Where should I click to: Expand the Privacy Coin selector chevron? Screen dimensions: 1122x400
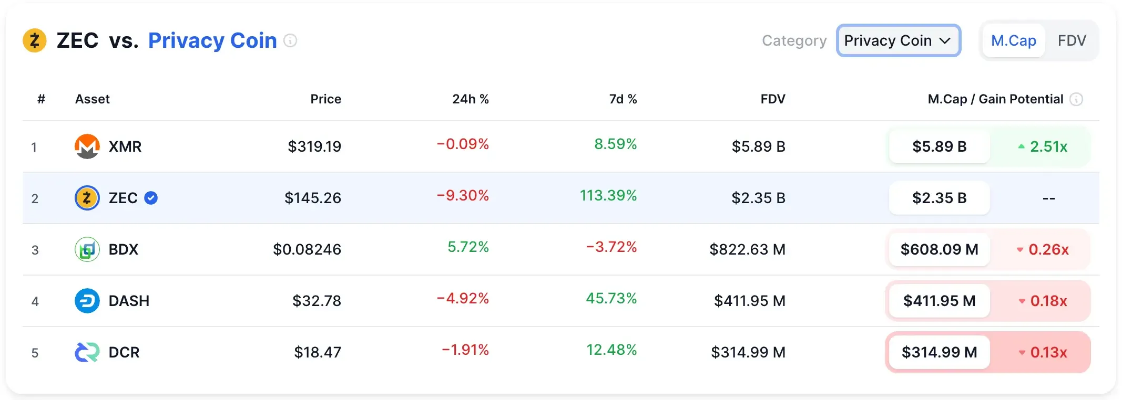[945, 40]
